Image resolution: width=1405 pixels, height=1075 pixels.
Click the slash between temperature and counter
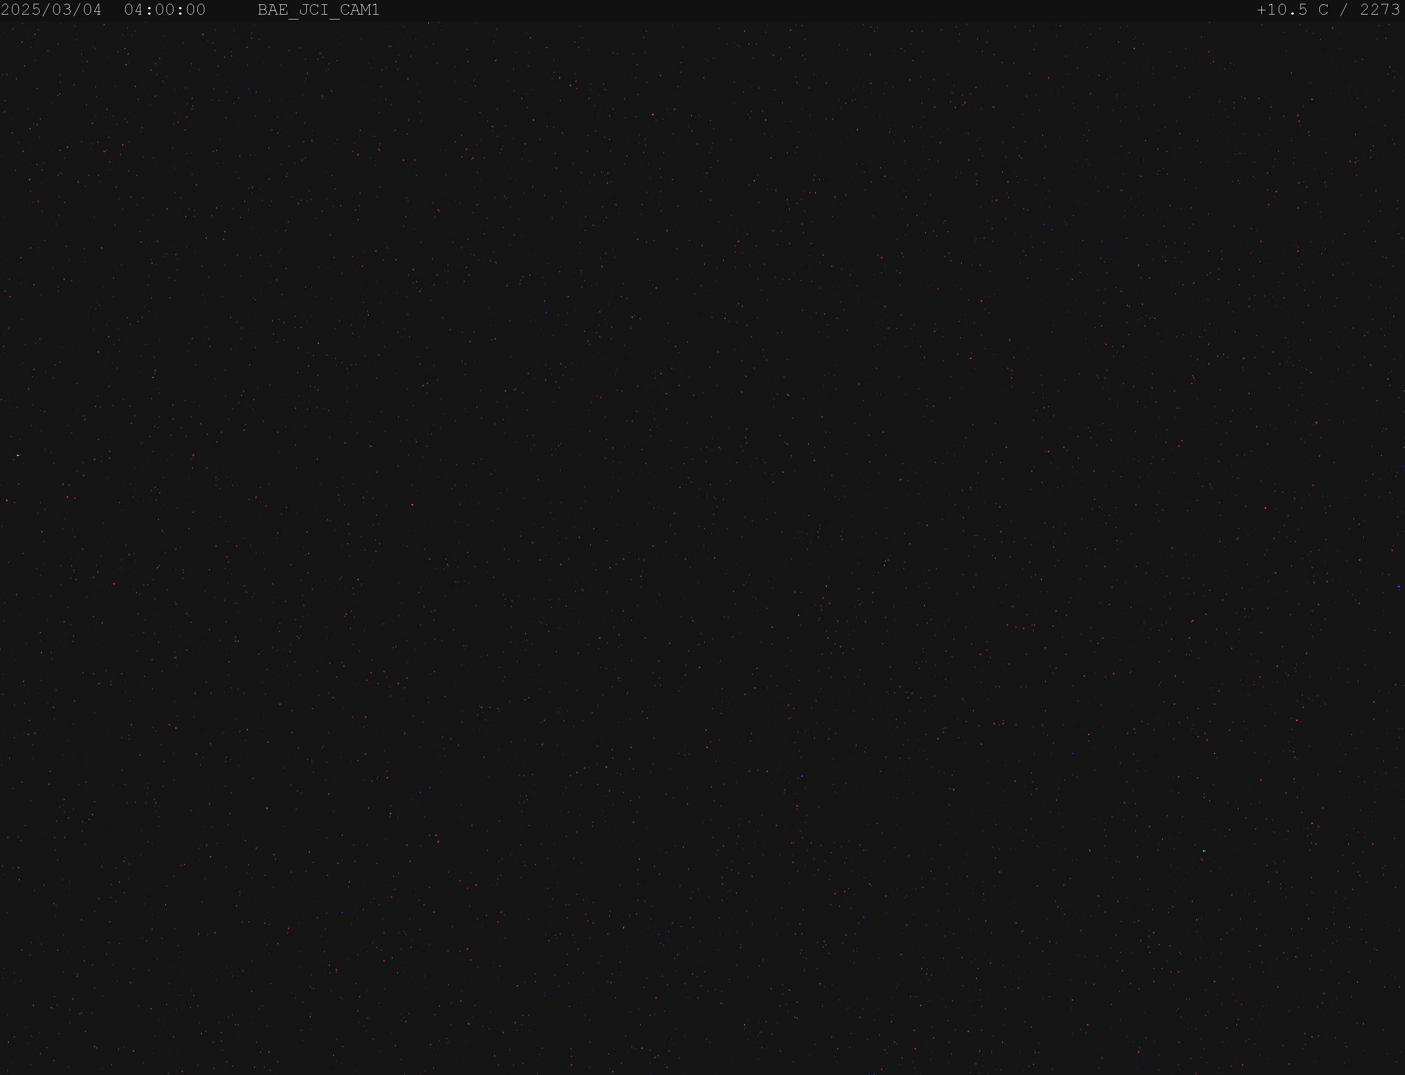tap(1345, 10)
